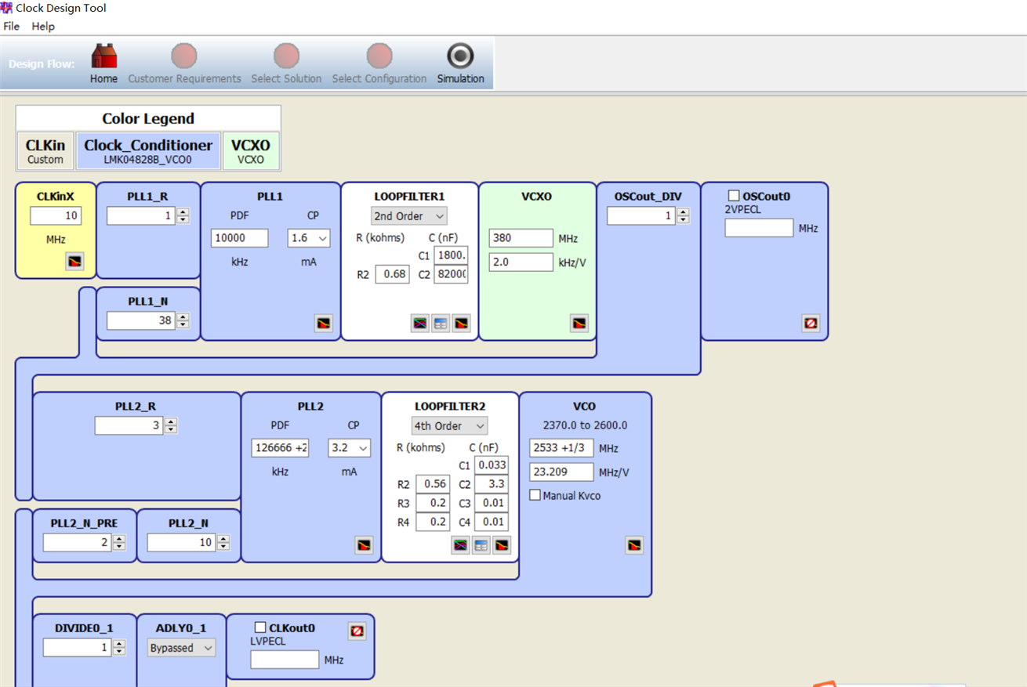1027x687 pixels.
Task: Click the LOOPFILTER2 C4 capacitance field
Action: tap(492, 522)
